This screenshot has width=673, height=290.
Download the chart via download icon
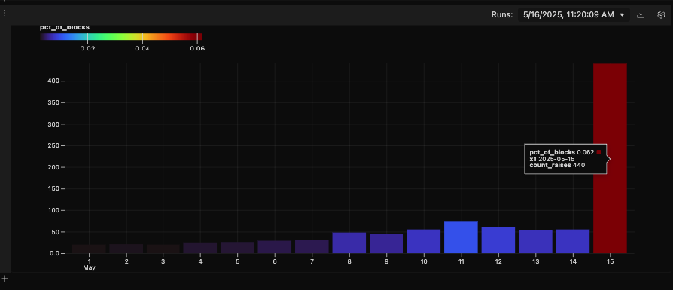tap(641, 14)
